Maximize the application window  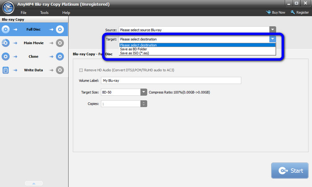pos(296,3)
